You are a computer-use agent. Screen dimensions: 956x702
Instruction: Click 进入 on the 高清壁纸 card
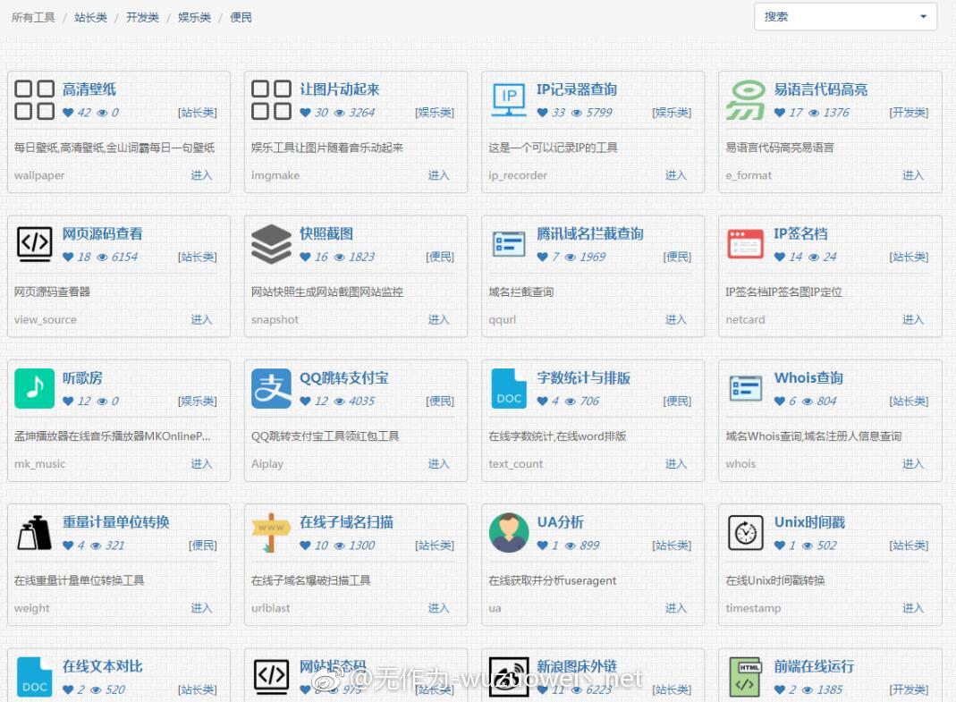tap(201, 175)
